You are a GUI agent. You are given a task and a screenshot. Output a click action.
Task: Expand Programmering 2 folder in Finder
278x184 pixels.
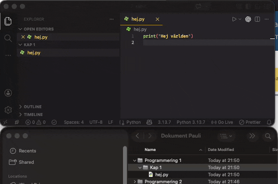134,181
